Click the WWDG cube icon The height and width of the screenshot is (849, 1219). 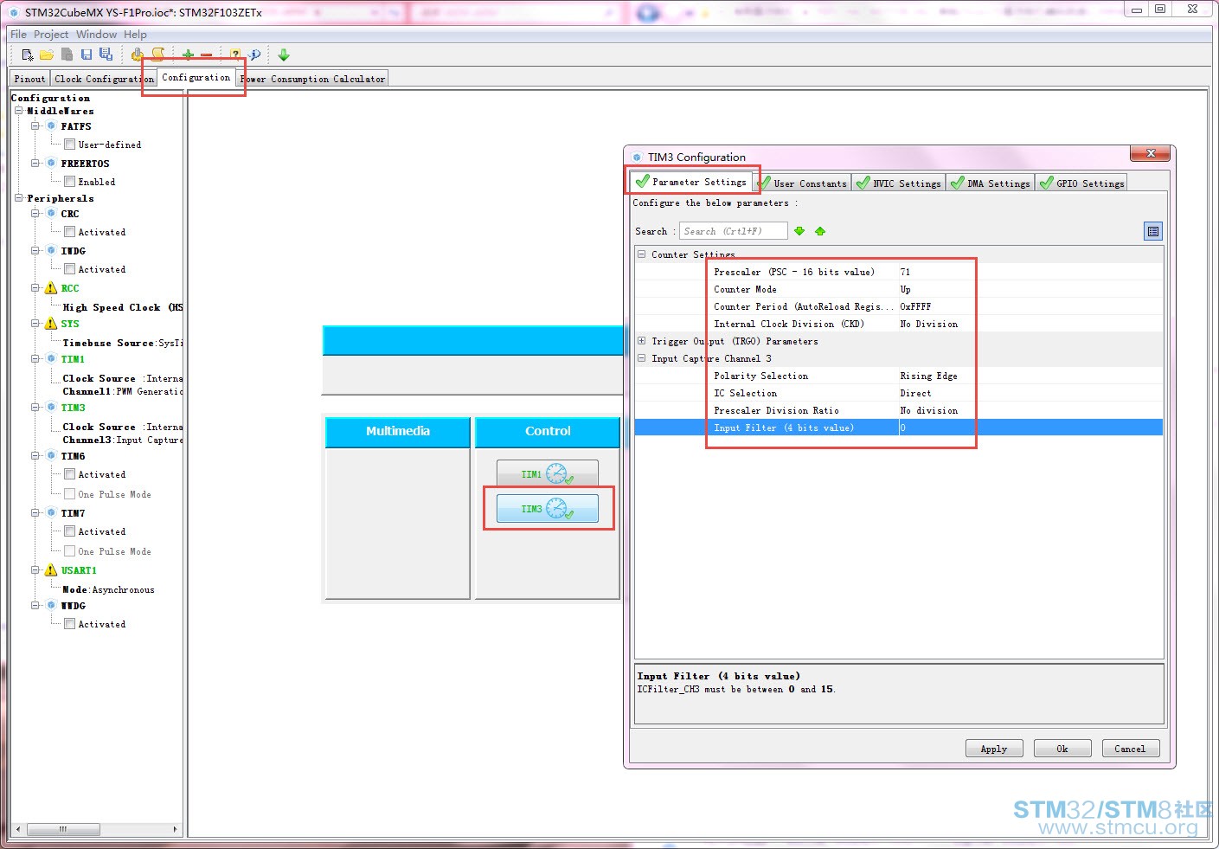pos(51,606)
